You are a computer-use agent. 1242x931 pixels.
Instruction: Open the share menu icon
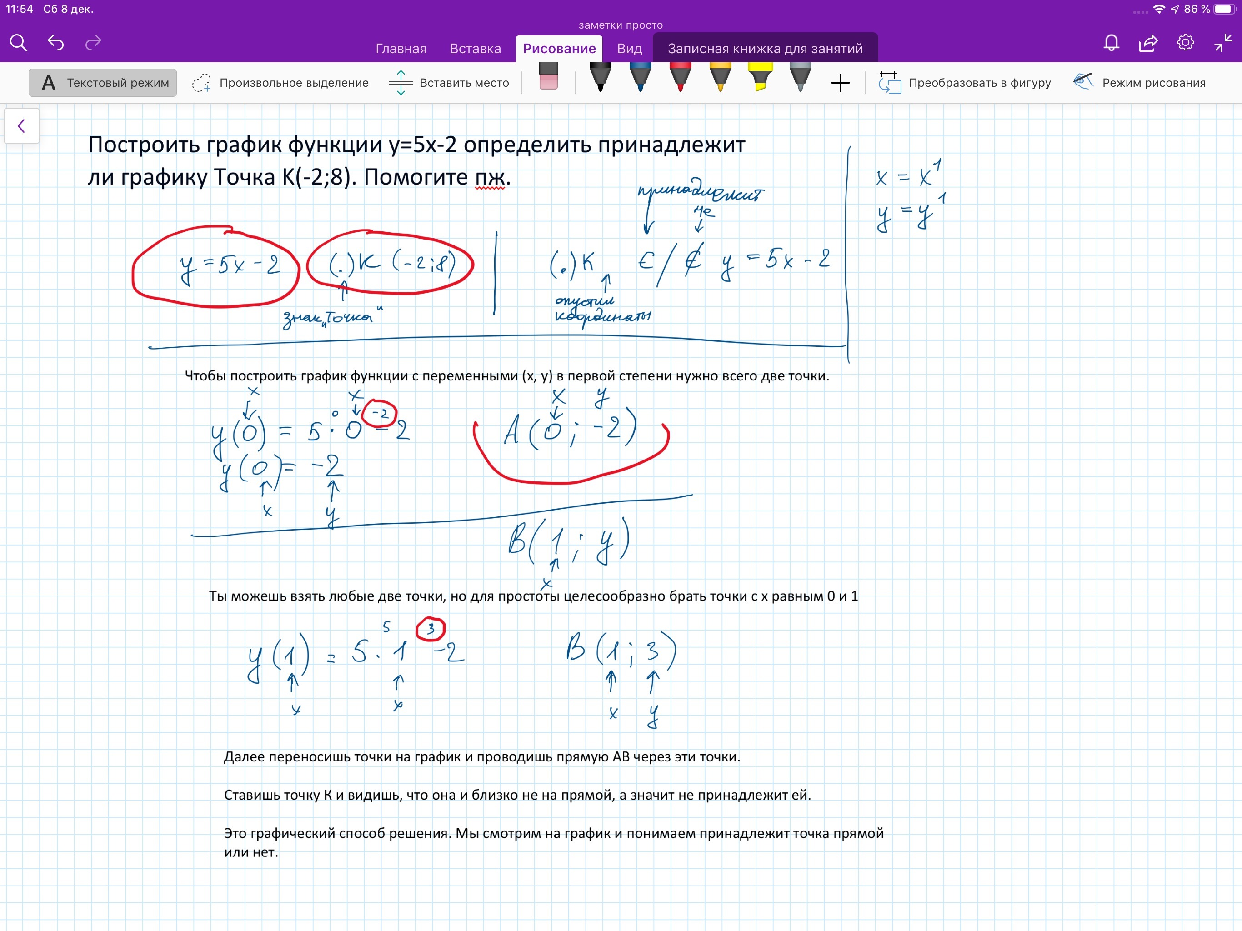tap(1148, 43)
